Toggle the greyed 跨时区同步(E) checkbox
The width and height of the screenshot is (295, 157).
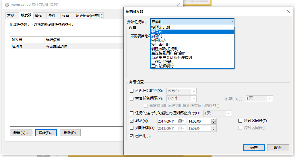pyautogui.click(x=240, y=128)
